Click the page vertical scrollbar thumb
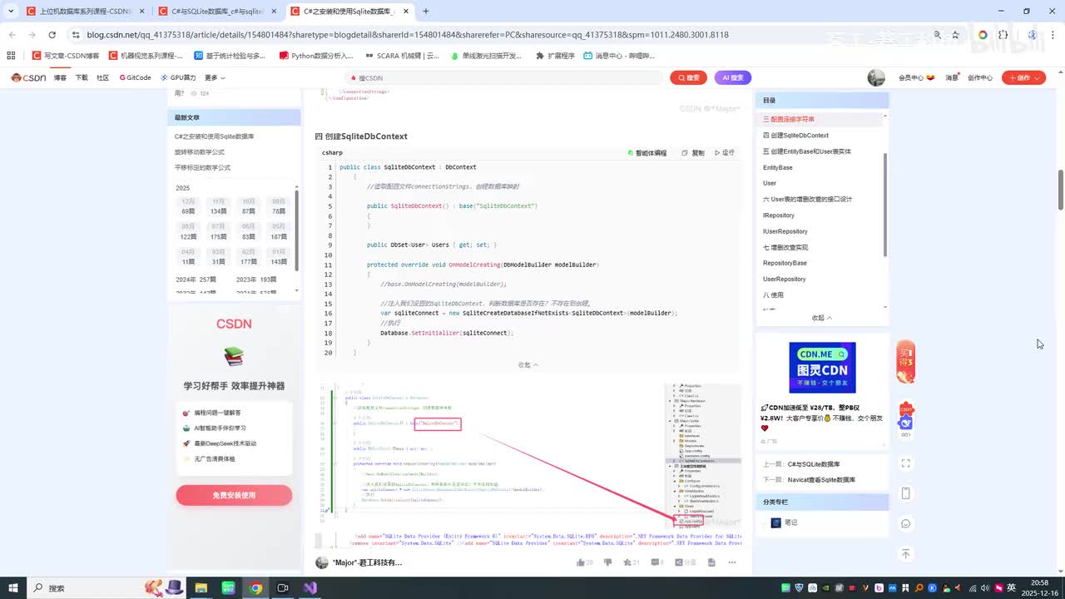Screen dimensions: 1065x599 point(1061,190)
